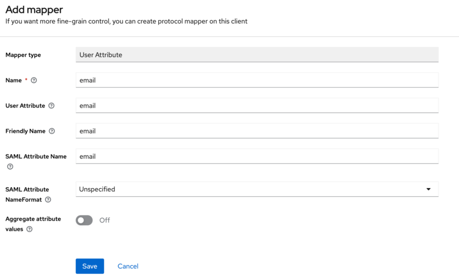Image resolution: width=459 pixels, height=280 pixels.
Task: Open the SAML Attribute NameFormat dropdown
Action: point(257,189)
